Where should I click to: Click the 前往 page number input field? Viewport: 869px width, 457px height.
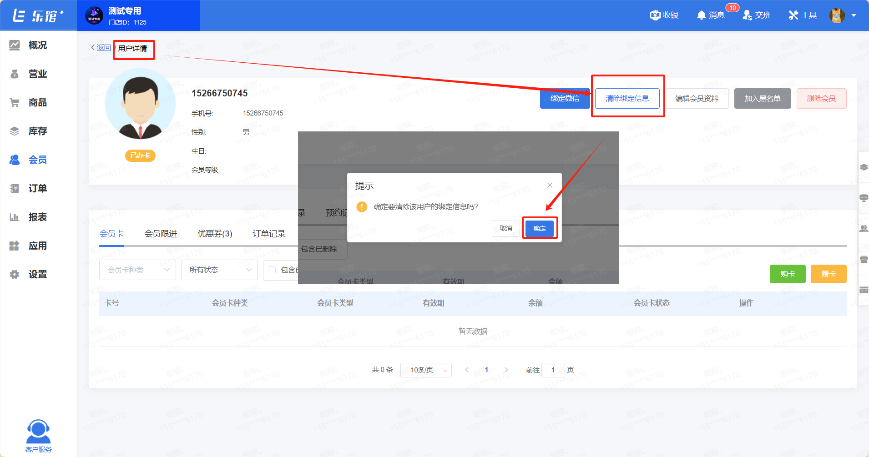tap(553, 370)
